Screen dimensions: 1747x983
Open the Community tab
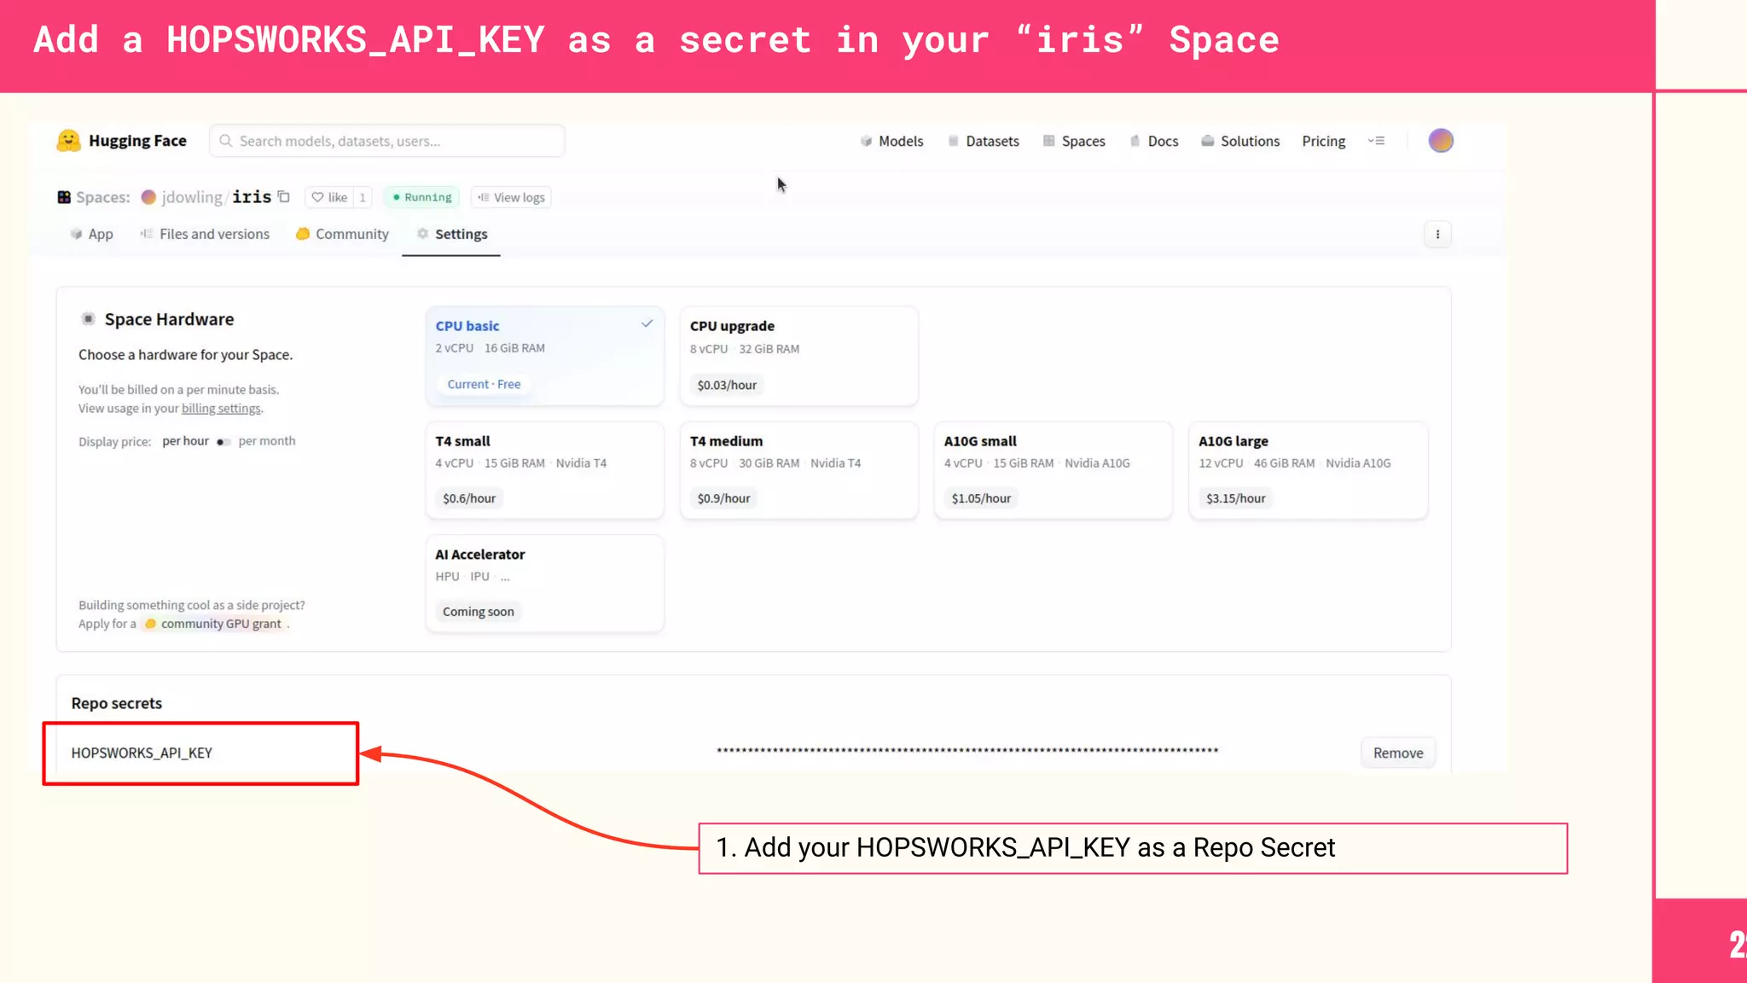point(342,234)
